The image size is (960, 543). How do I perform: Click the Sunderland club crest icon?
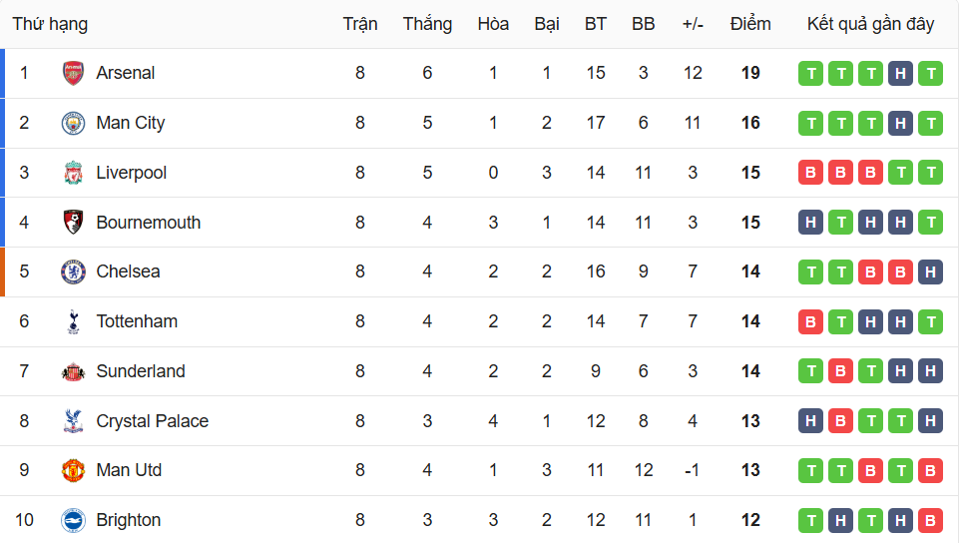[x=73, y=371]
